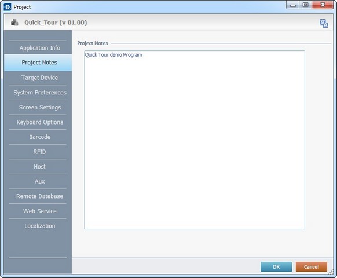Open the RFID settings
This screenshot has width=337, height=278.
[x=39, y=152]
